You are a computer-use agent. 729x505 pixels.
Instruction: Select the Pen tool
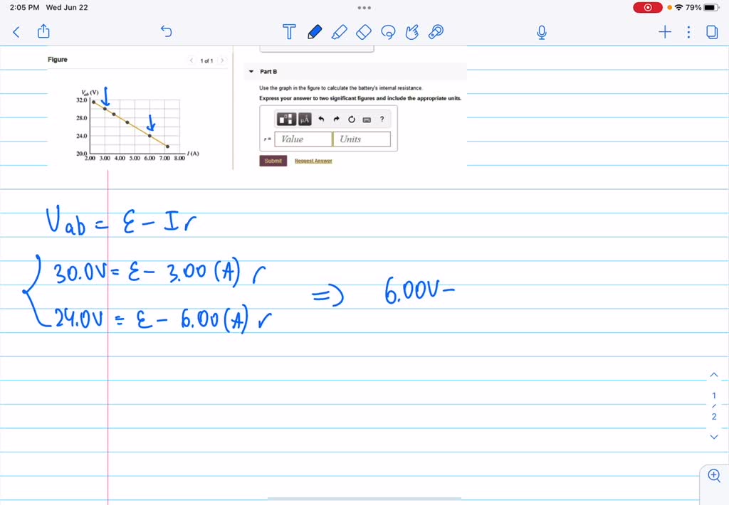[x=314, y=32]
